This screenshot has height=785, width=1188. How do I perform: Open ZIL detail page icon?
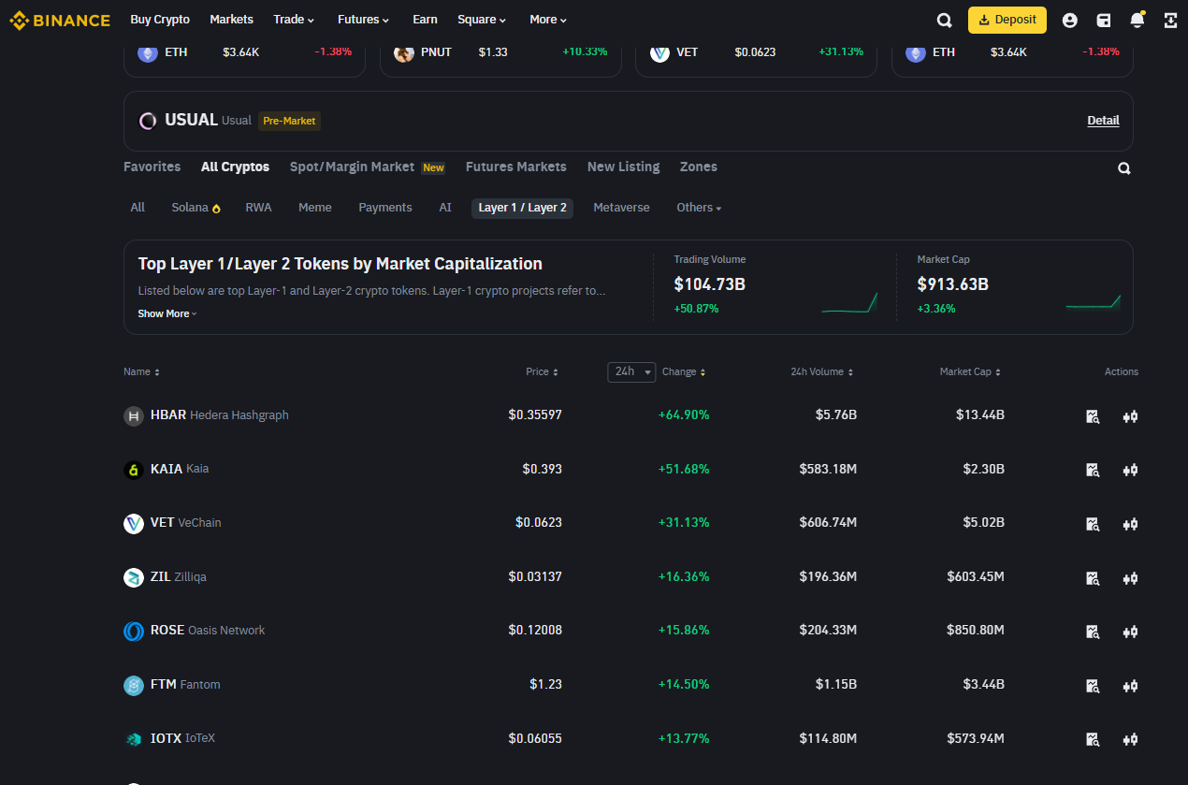(1092, 578)
